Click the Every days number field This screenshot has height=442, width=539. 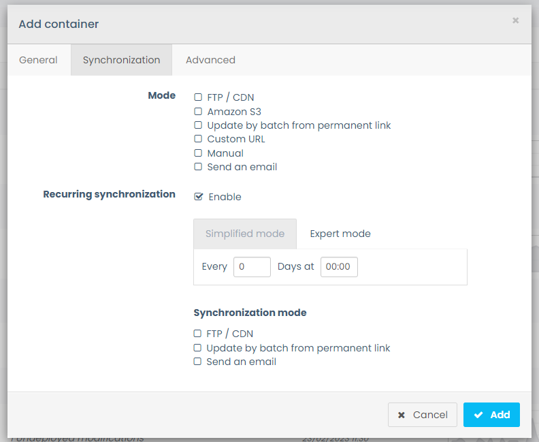point(252,267)
